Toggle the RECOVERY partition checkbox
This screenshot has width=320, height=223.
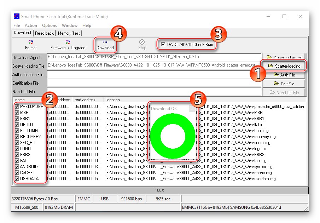click(x=17, y=137)
